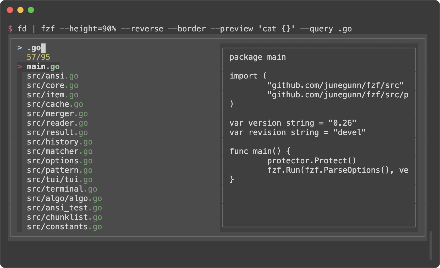Select src/merger.go in the list
Image resolution: width=440 pixels, height=268 pixels.
coord(57,114)
